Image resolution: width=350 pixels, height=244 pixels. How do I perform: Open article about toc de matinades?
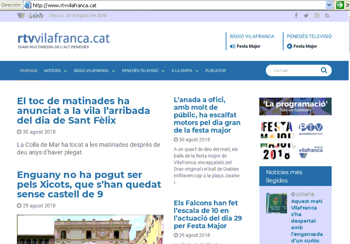(83, 111)
